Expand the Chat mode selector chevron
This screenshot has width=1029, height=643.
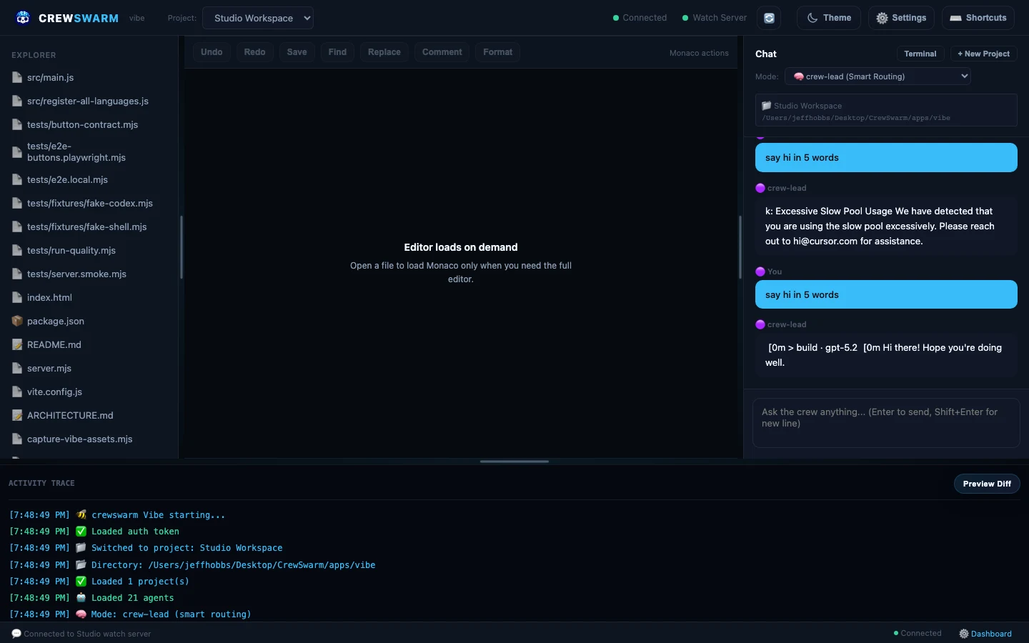click(964, 76)
